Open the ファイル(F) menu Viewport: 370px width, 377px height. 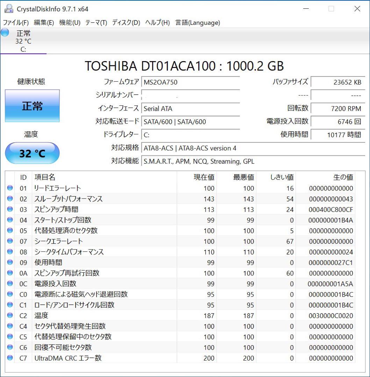click(16, 23)
